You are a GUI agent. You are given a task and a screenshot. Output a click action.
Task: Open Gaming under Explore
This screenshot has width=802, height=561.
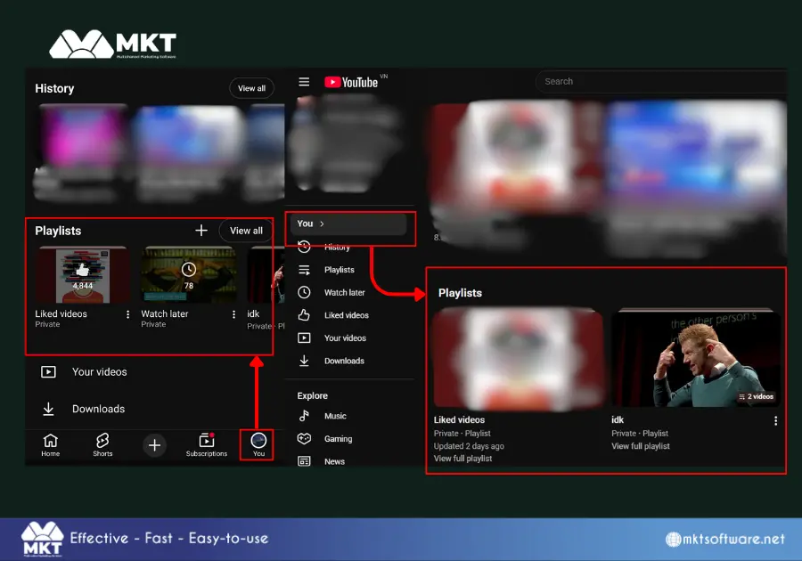point(338,439)
